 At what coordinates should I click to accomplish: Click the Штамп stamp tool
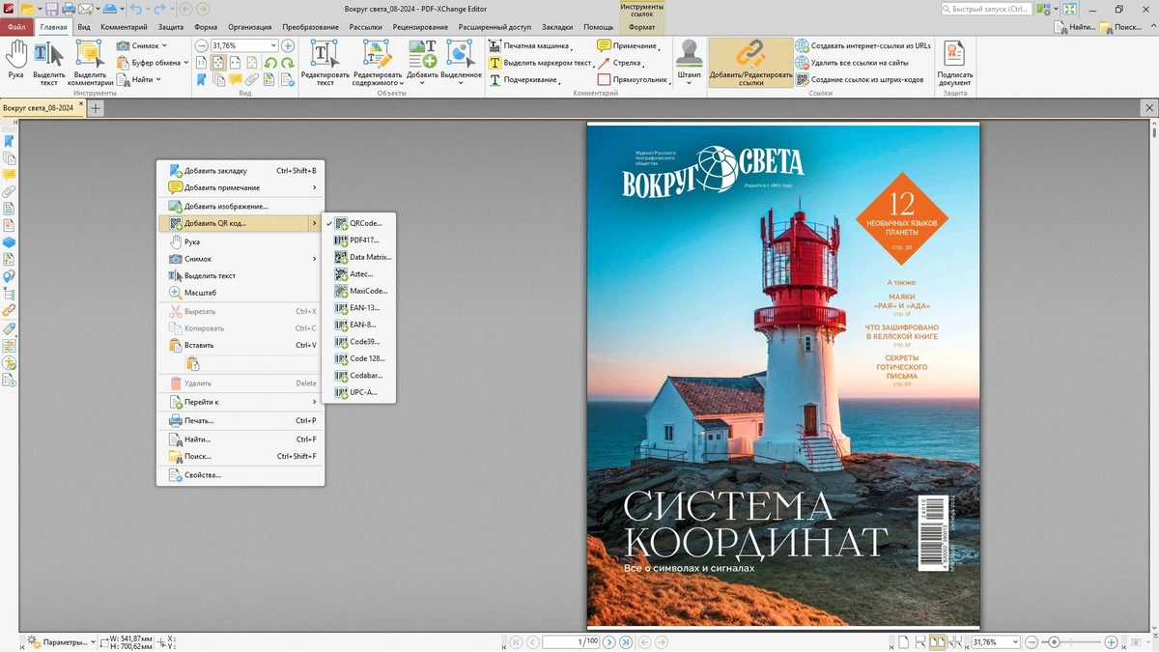point(689,61)
